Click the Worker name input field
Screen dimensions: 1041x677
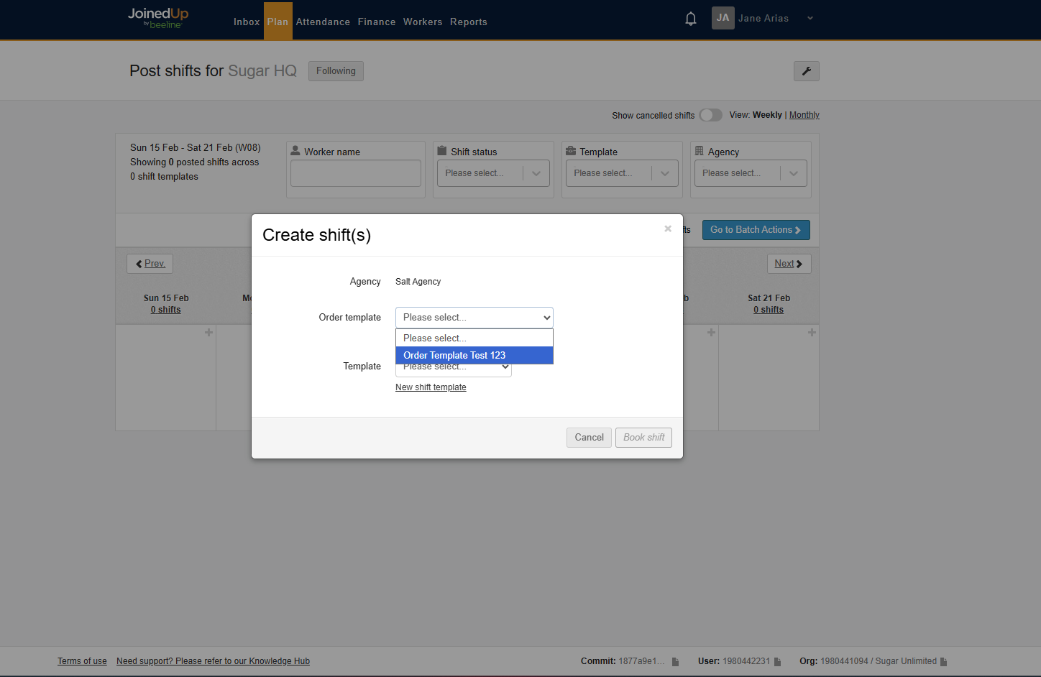pos(355,173)
